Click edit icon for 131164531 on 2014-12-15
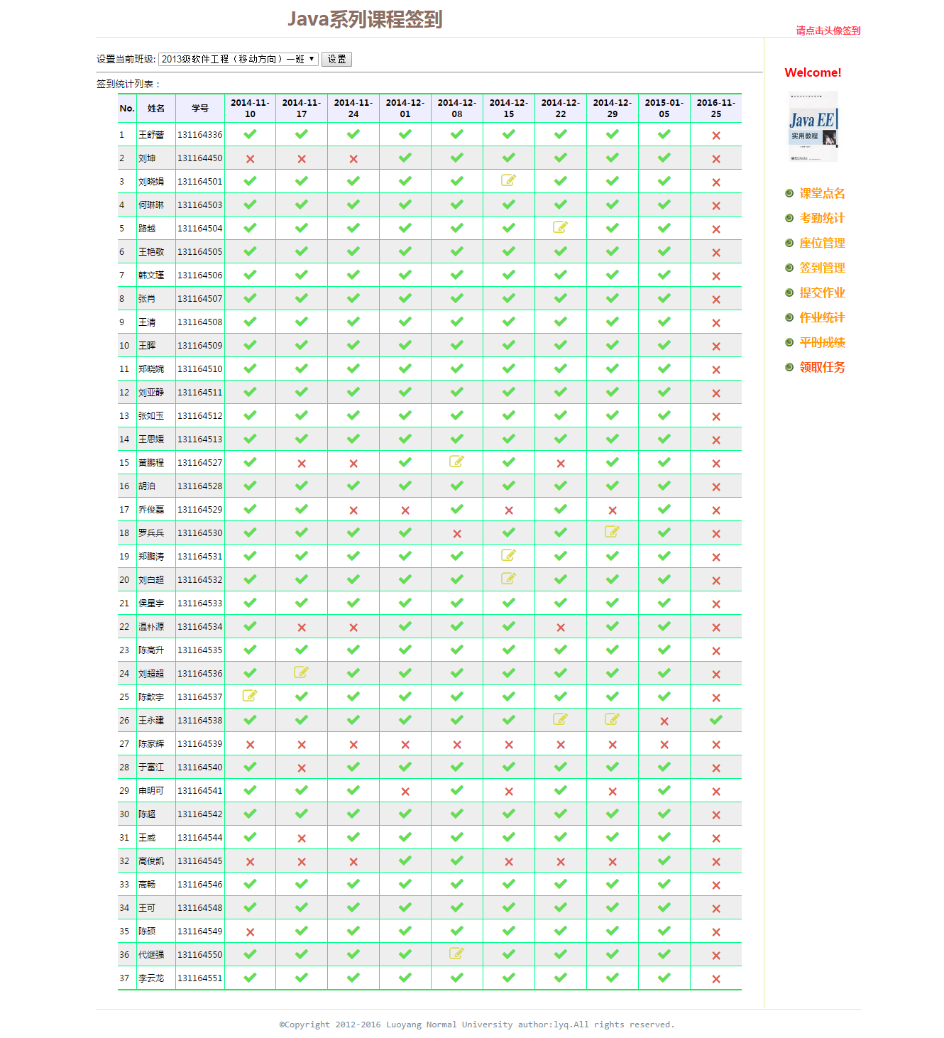This screenshot has width=944, height=1038. click(x=508, y=555)
